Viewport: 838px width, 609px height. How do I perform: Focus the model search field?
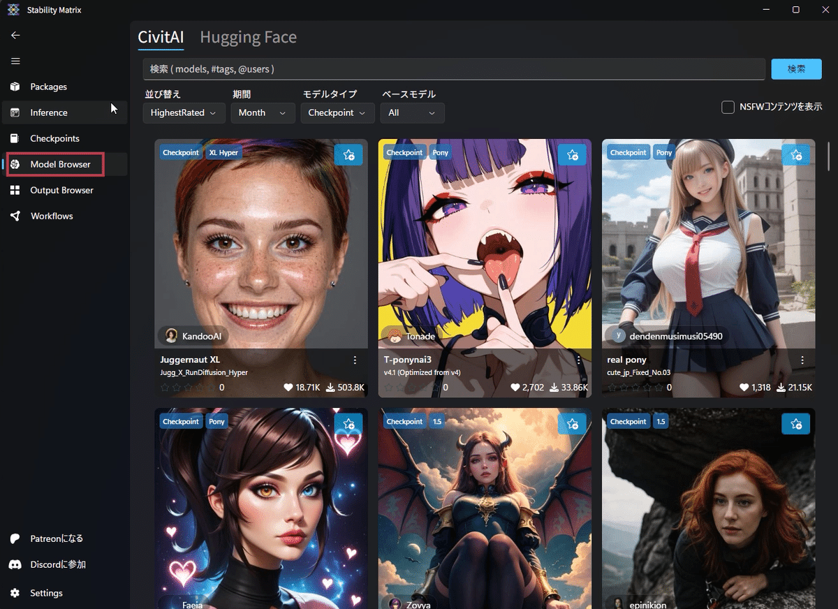pos(454,69)
